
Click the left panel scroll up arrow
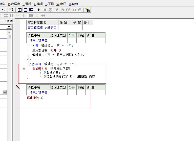click(x=9, y=32)
